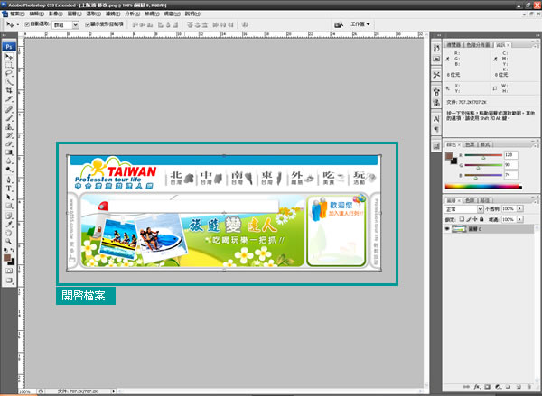Toggle Quick Mask mode icon

(x=9, y=271)
